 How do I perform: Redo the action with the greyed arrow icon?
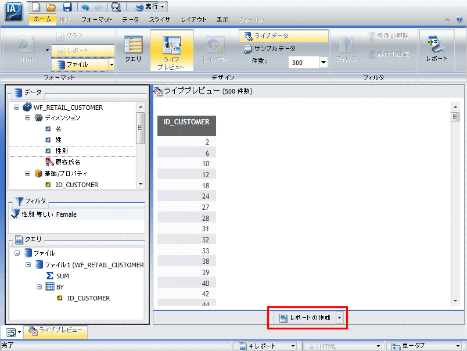(99, 6)
